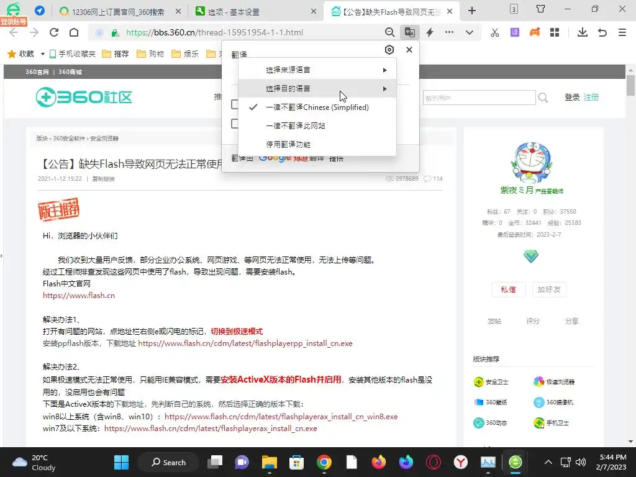The image size is (636, 477).
Task: Click the translate icon in address bar
Action: click(409, 32)
